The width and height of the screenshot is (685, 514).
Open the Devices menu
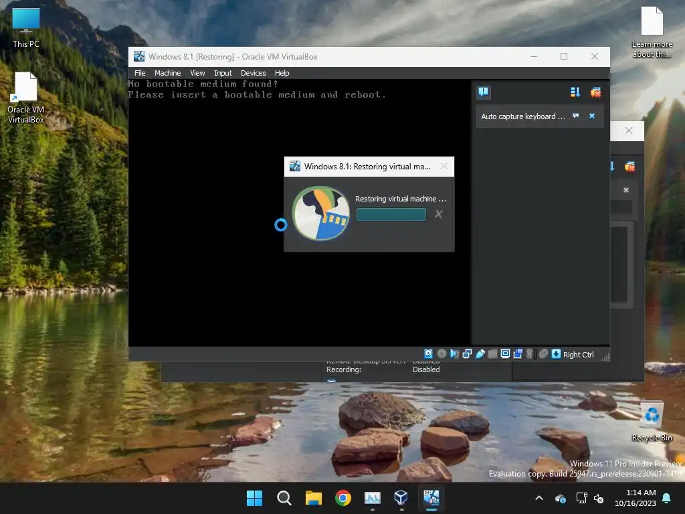(x=253, y=73)
